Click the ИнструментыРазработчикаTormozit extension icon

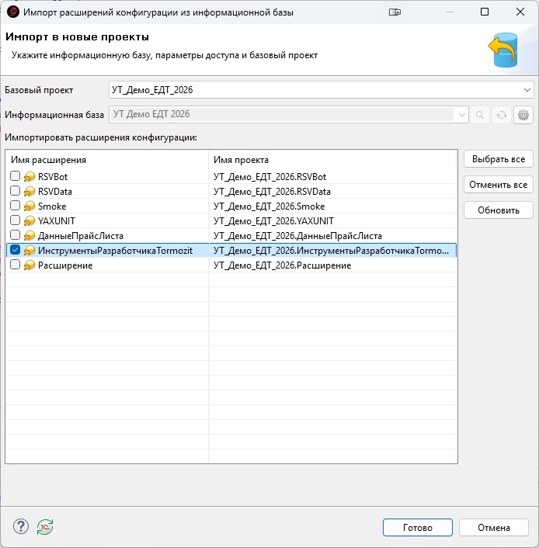coord(30,251)
